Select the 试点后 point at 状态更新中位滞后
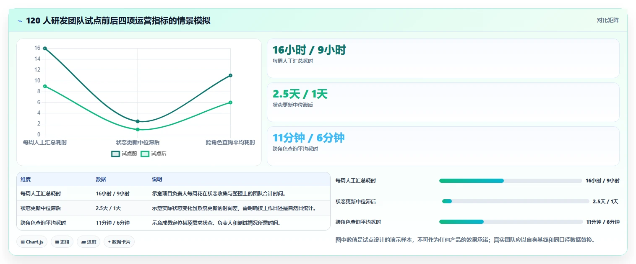 click(x=138, y=129)
